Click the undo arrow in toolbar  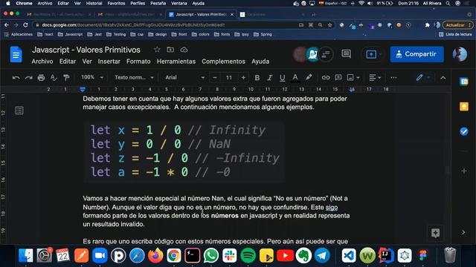tap(16, 78)
